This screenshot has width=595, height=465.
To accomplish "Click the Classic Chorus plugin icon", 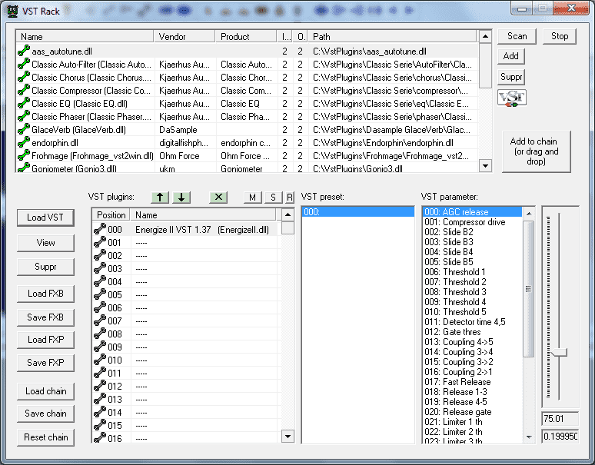I will [24, 77].
